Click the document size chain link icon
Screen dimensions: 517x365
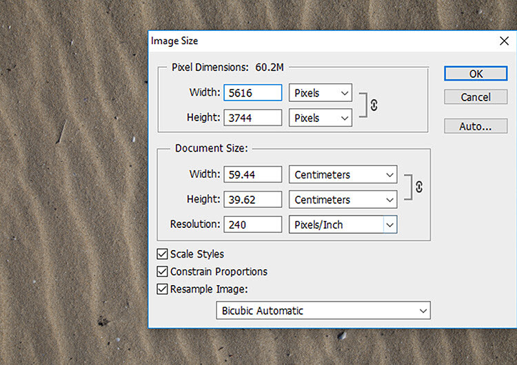[x=419, y=187]
